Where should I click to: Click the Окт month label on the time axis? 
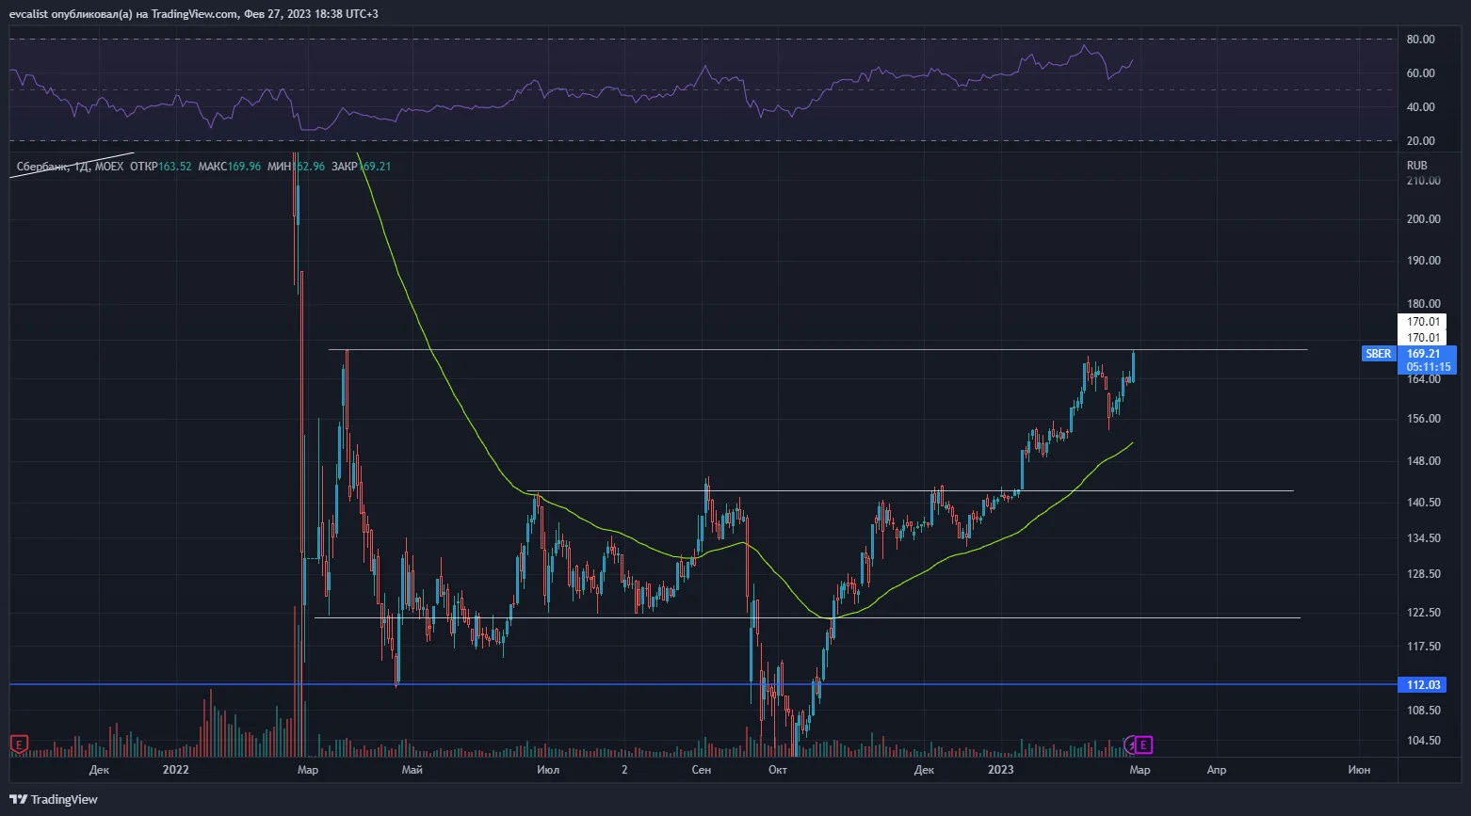pyautogui.click(x=777, y=770)
